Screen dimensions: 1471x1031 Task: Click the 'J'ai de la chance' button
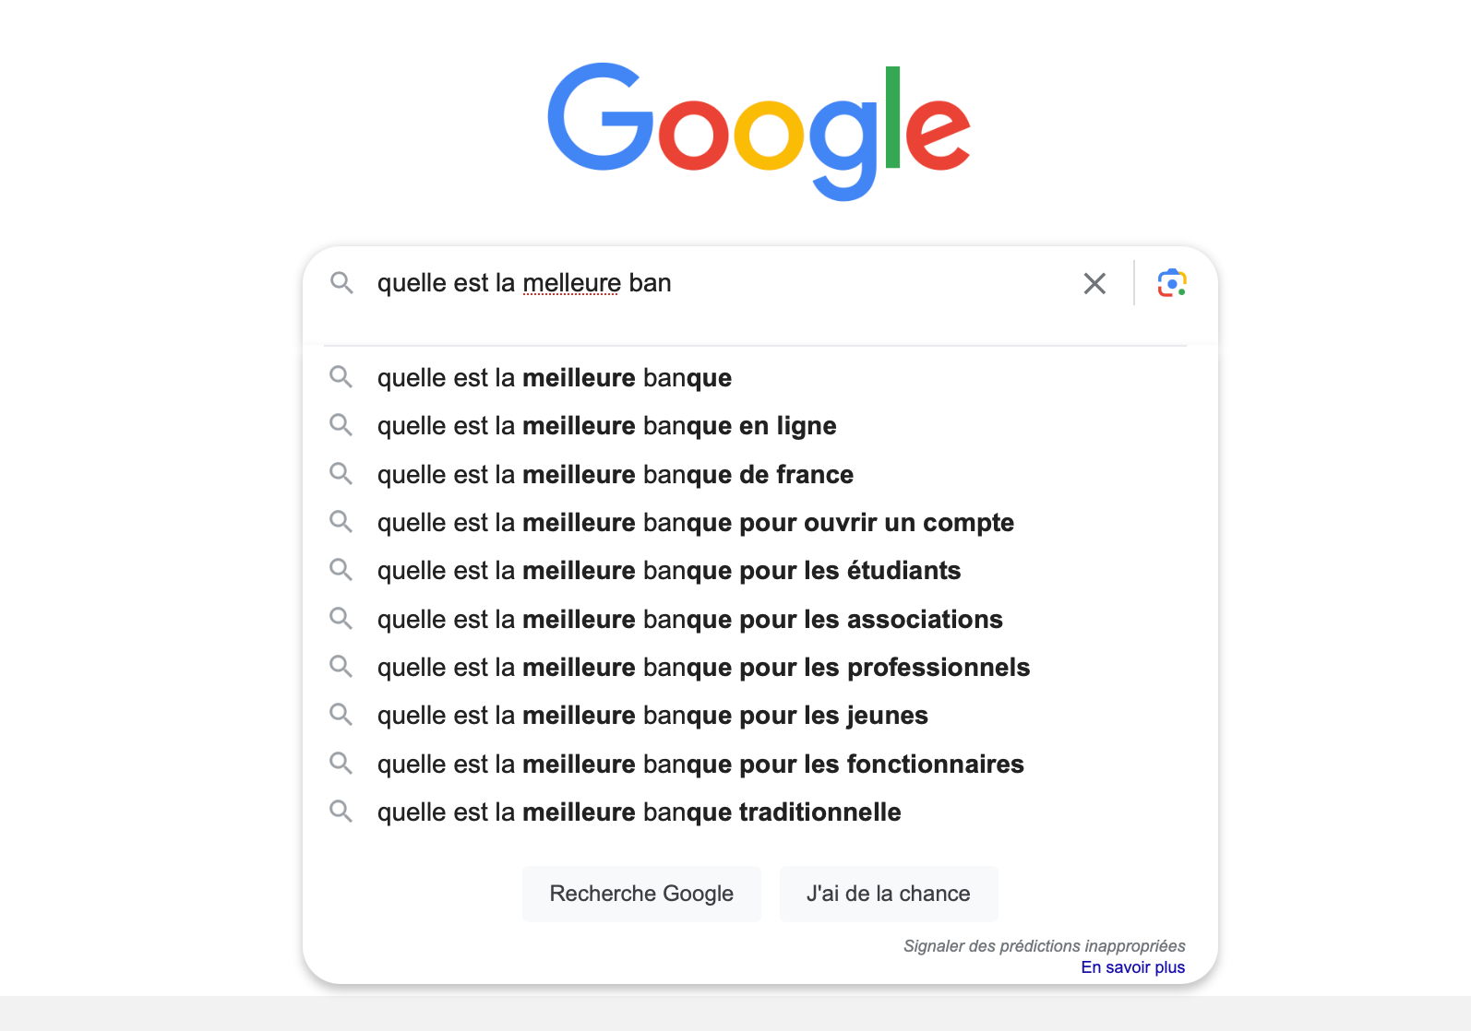click(x=889, y=894)
